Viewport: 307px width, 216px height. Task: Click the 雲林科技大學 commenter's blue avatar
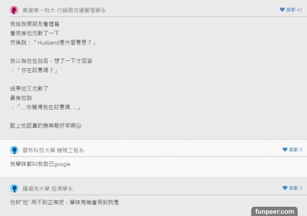pos(14,150)
